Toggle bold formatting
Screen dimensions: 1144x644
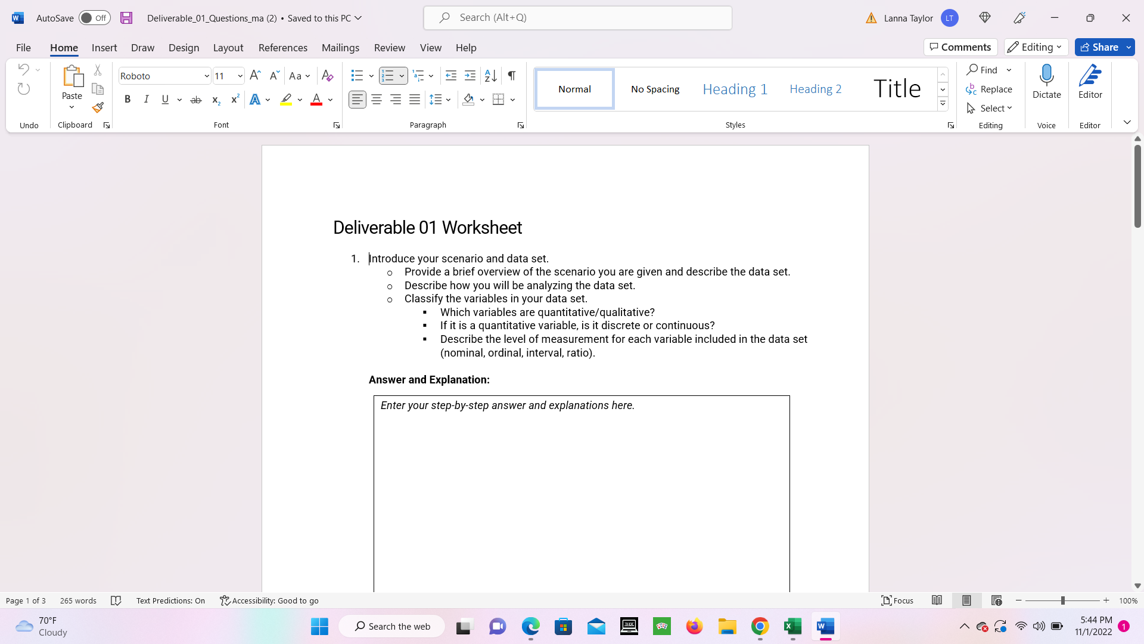[127, 99]
